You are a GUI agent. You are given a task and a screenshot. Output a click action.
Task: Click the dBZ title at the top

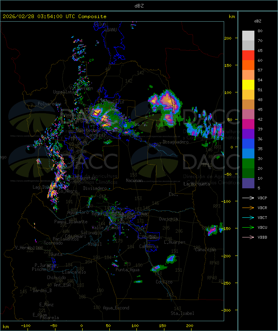[139, 6]
